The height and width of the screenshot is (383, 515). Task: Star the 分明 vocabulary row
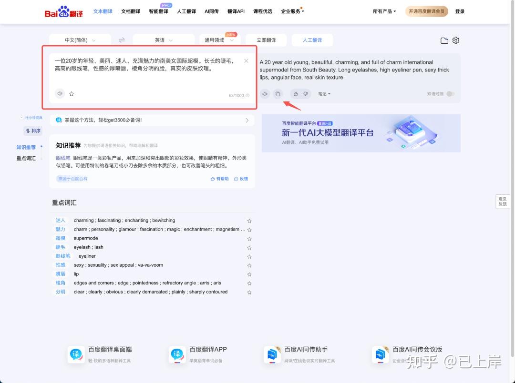click(x=249, y=292)
